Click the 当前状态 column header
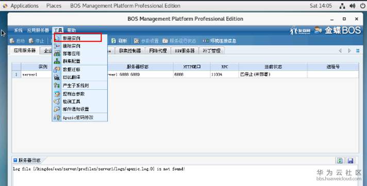 coord(273,66)
